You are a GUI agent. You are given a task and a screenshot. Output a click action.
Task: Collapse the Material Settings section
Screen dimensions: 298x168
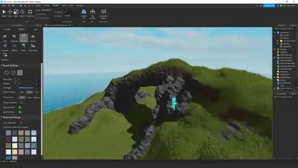coord(2,117)
